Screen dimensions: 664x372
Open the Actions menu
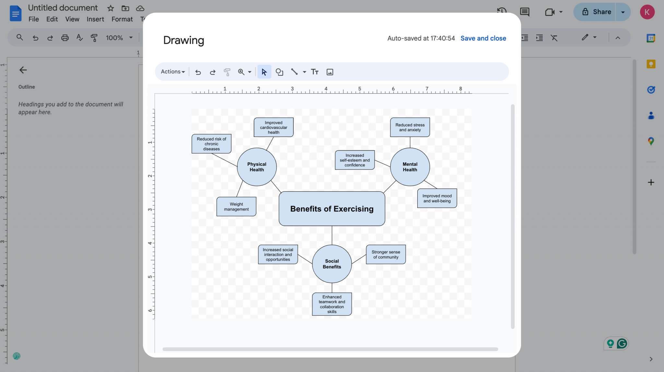tap(172, 72)
